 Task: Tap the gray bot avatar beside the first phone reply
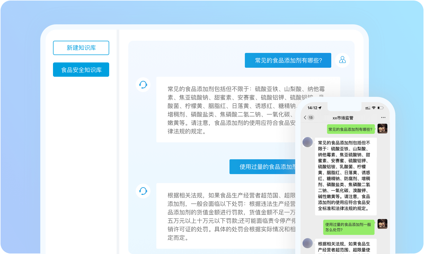point(308,142)
